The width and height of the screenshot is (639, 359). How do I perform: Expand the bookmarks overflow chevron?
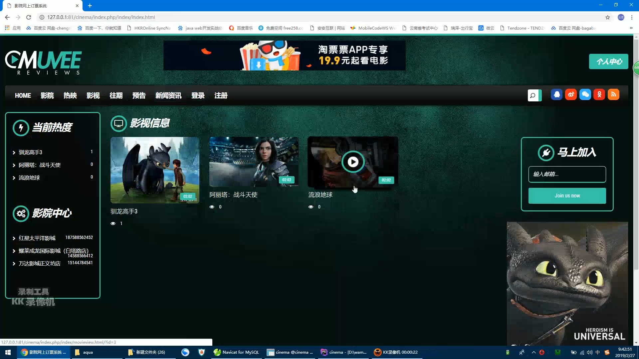tap(631, 28)
